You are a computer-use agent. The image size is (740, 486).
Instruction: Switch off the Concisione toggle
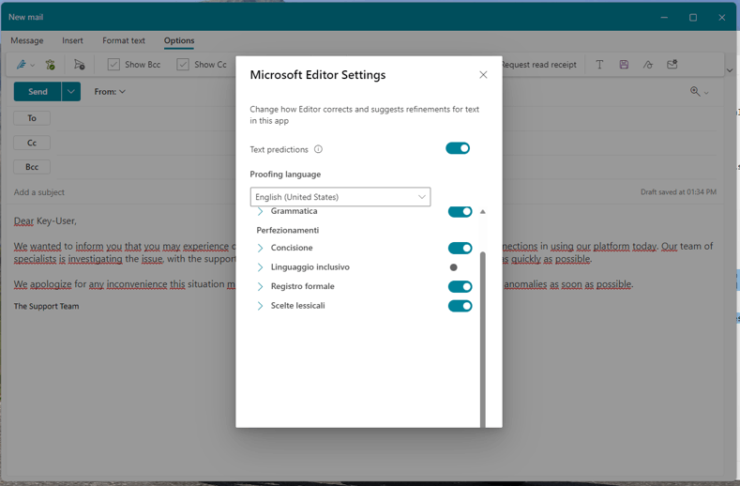(x=460, y=248)
